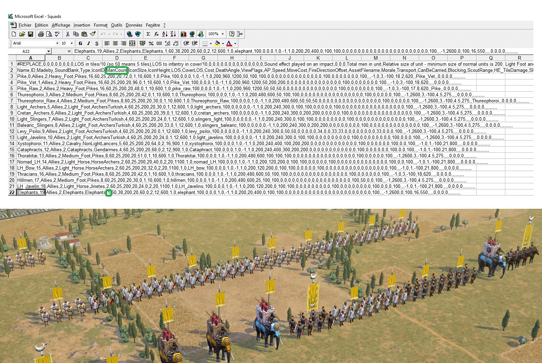Toggle italic formatting (I)

coord(88,43)
